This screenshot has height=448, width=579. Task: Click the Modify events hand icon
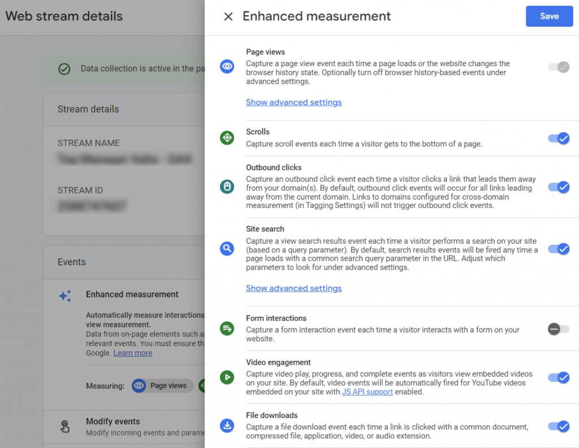(65, 427)
